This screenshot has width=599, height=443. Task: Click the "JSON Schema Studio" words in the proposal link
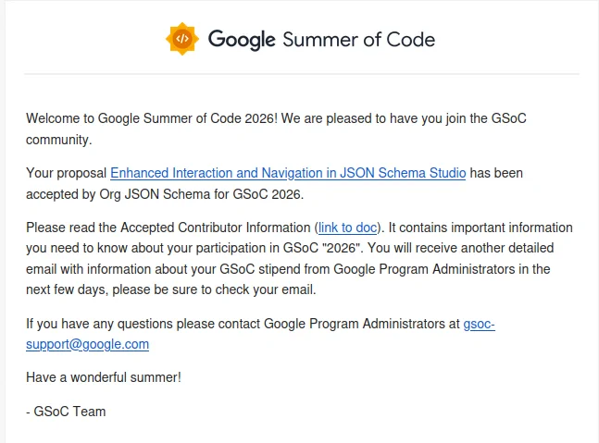click(403, 173)
